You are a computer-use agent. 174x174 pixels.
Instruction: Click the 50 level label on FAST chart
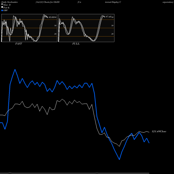pyautogui.click(x=55, y=25)
